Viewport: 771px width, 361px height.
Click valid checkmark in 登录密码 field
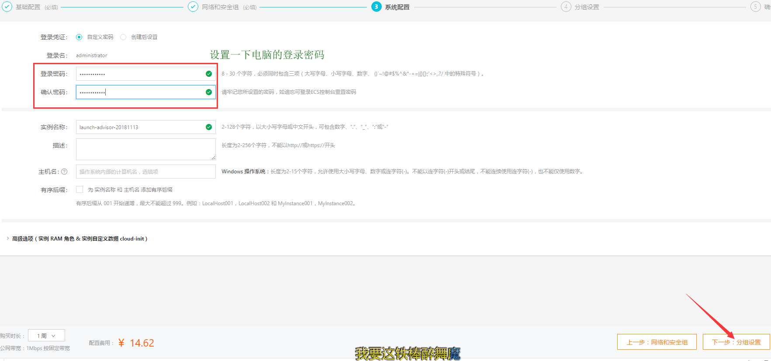click(209, 74)
